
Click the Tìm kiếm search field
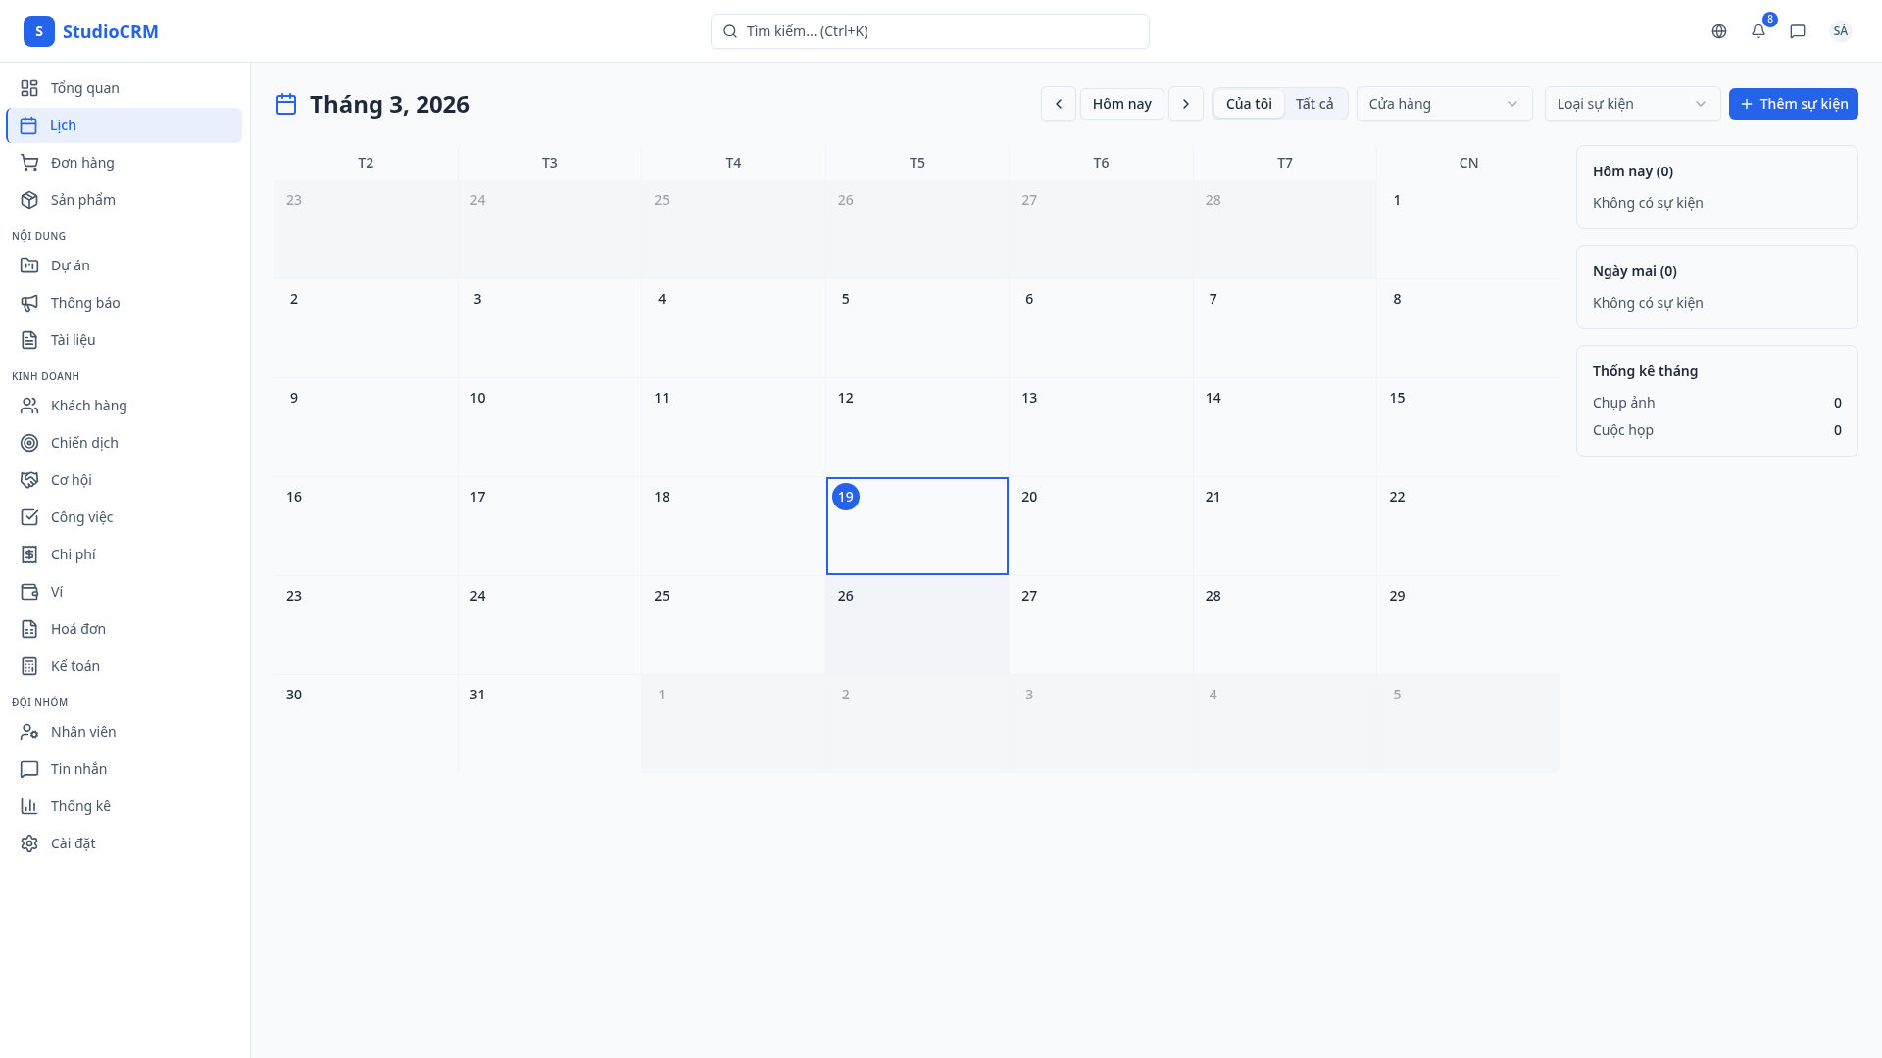[x=929, y=31]
